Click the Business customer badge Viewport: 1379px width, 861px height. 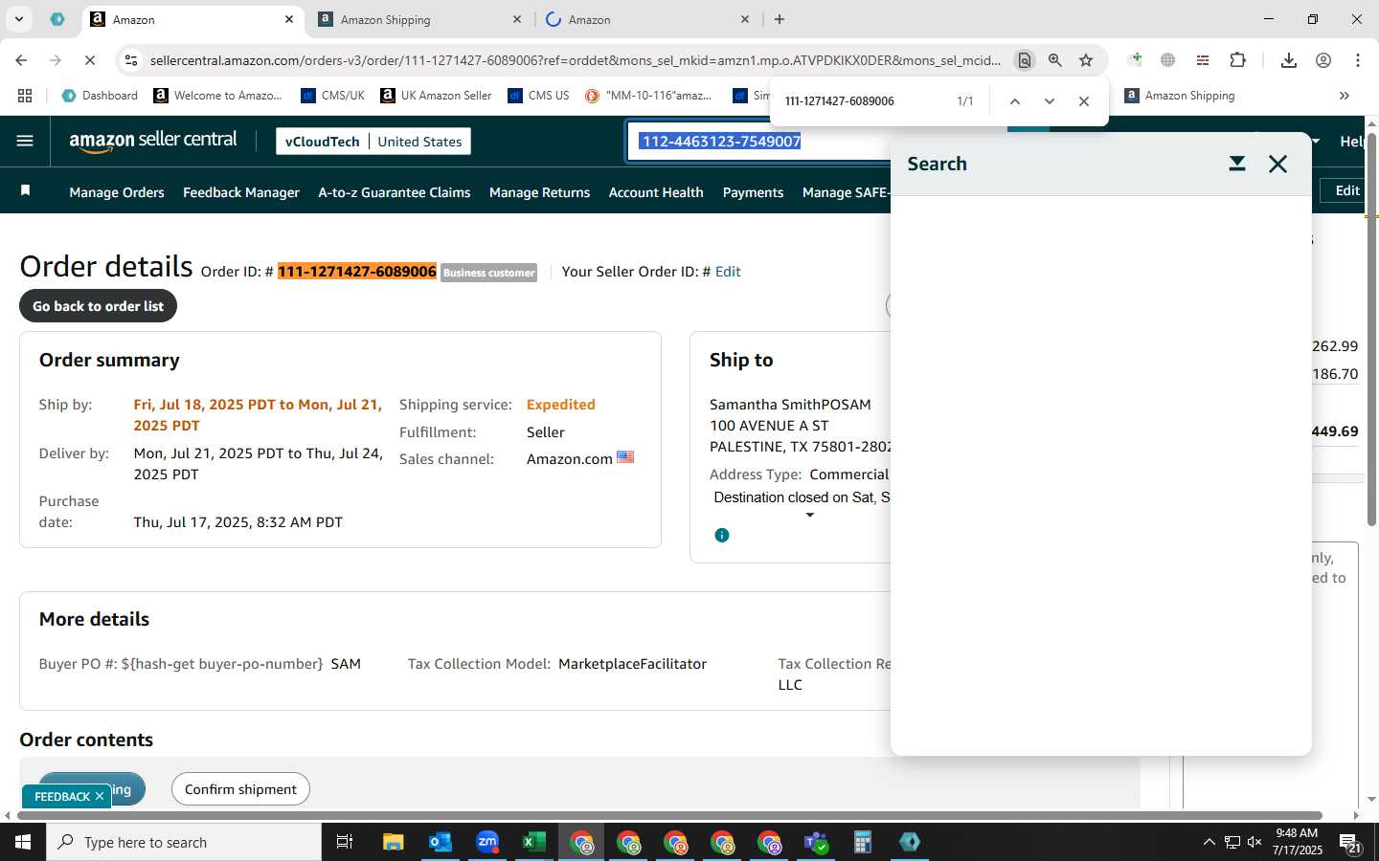click(x=488, y=273)
